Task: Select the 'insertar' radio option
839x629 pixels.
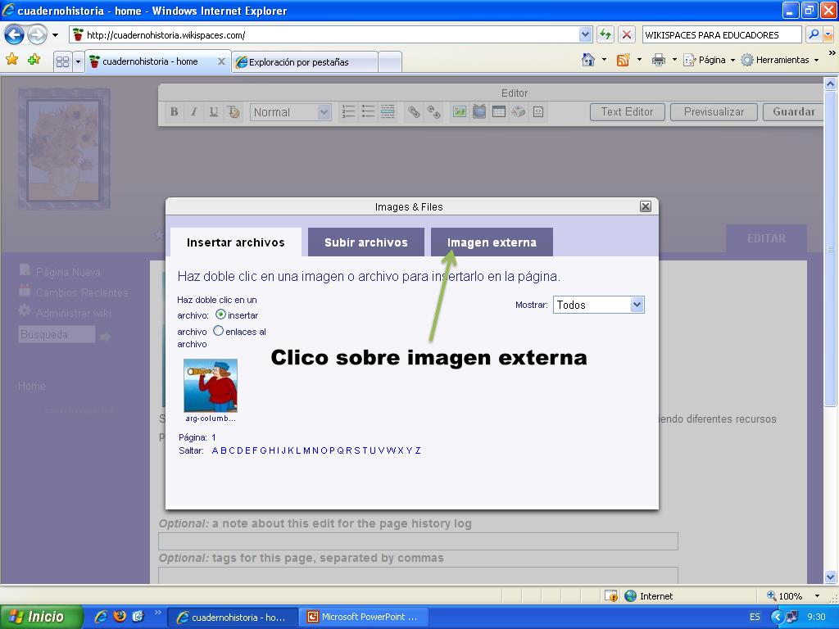Action: coord(220,314)
